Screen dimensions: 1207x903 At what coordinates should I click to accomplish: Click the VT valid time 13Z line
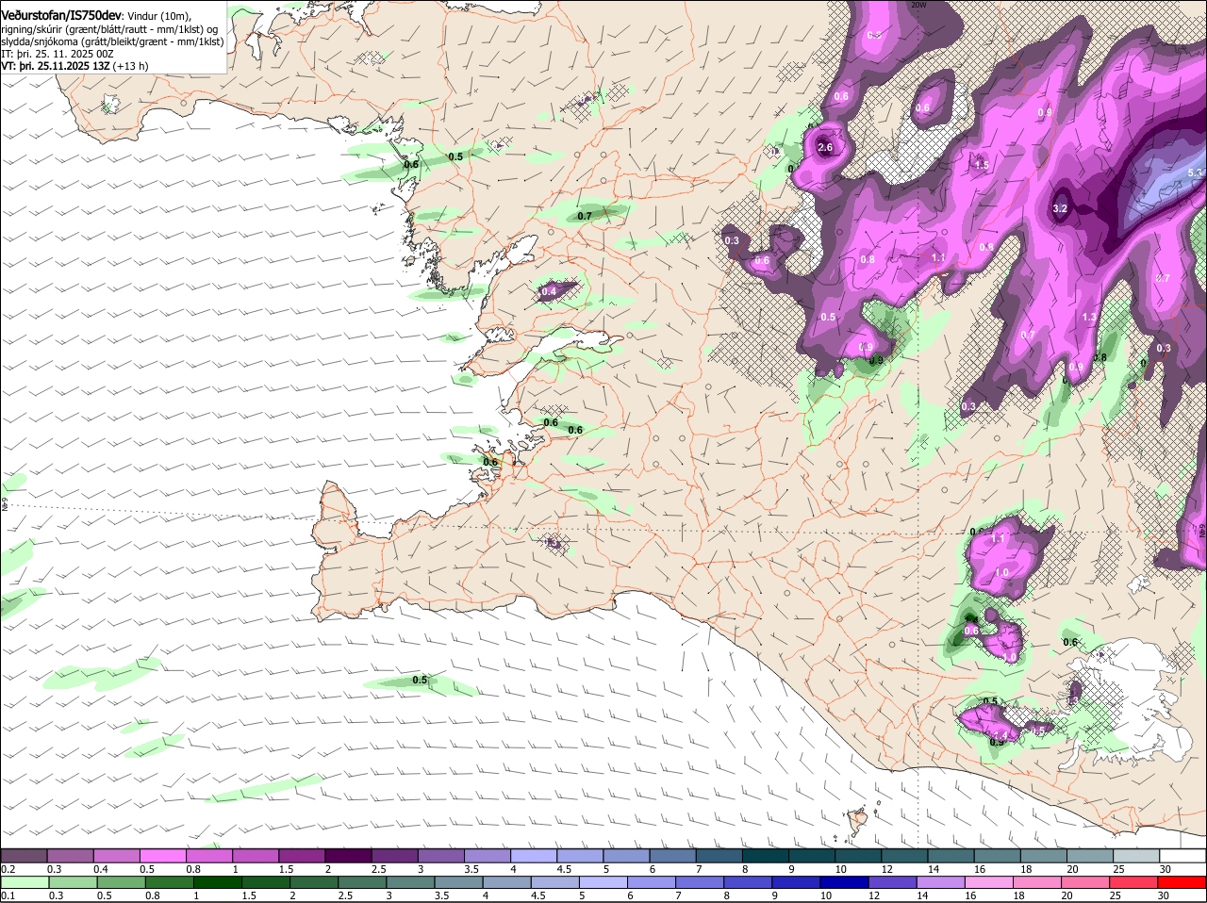pyautogui.click(x=74, y=66)
